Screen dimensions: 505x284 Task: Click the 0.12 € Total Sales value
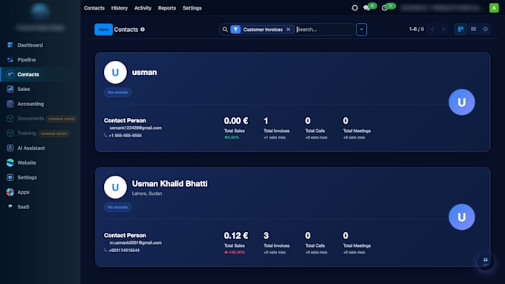pyautogui.click(x=236, y=236)
